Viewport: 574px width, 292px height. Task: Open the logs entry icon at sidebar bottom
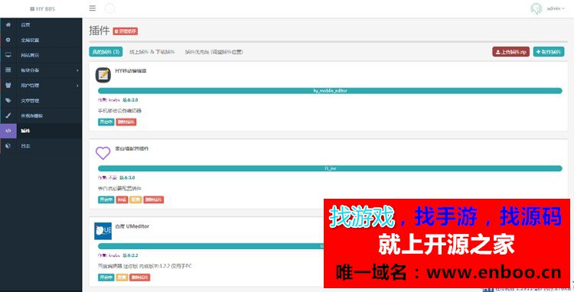[8, 146]
